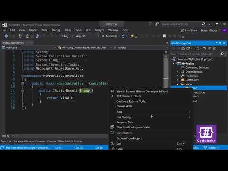Open the Error List tab
This screenshot has height=171, width=228.
(6, 141)
